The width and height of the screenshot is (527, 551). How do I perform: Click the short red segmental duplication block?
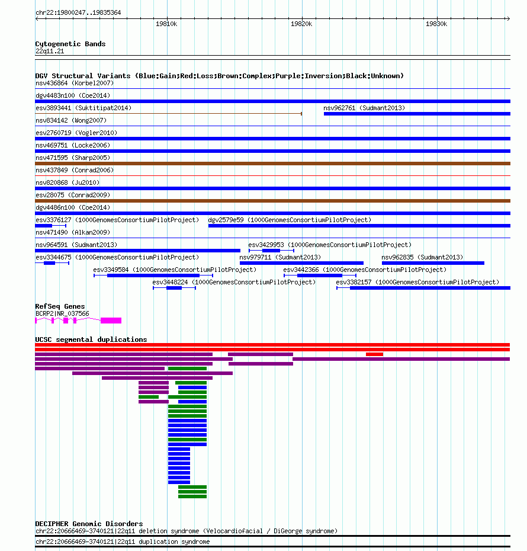[x=374, y=354]
